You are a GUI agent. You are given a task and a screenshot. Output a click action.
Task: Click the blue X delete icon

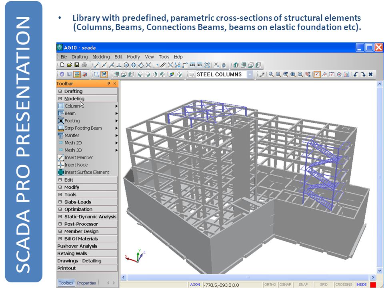(371, 74)
